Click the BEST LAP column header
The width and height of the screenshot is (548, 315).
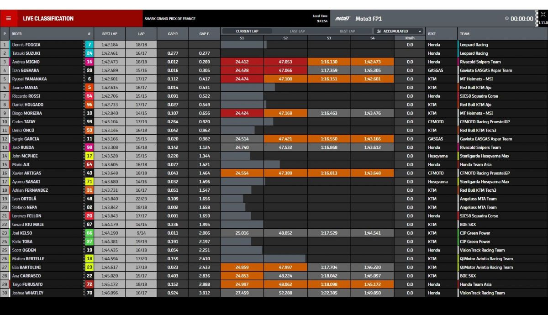pyautogui.click(x=110, y=34)
